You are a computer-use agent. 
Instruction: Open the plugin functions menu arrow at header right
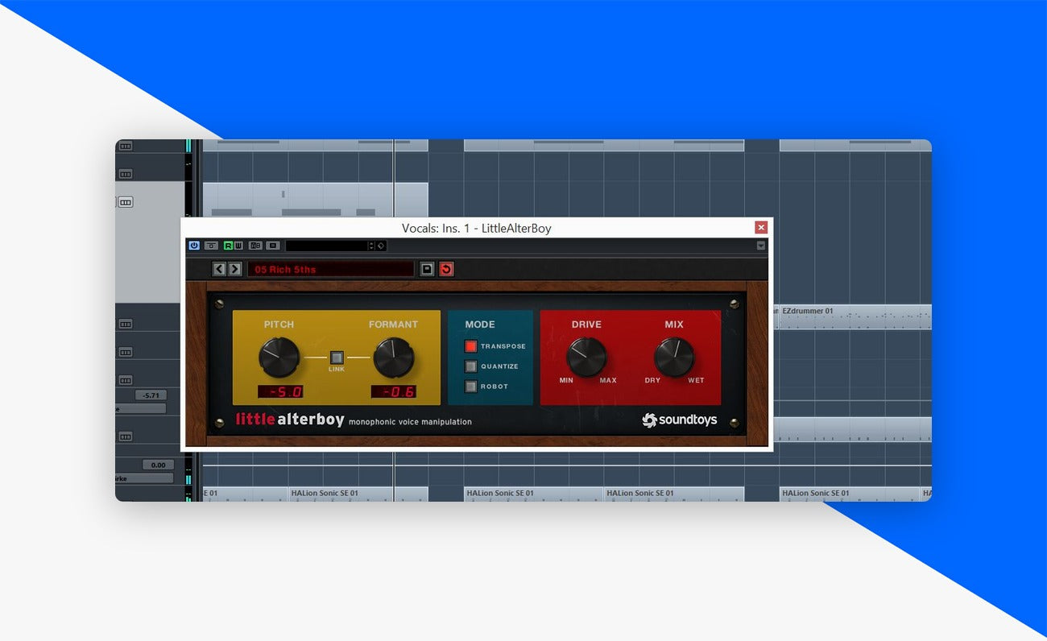coord(761,246)
